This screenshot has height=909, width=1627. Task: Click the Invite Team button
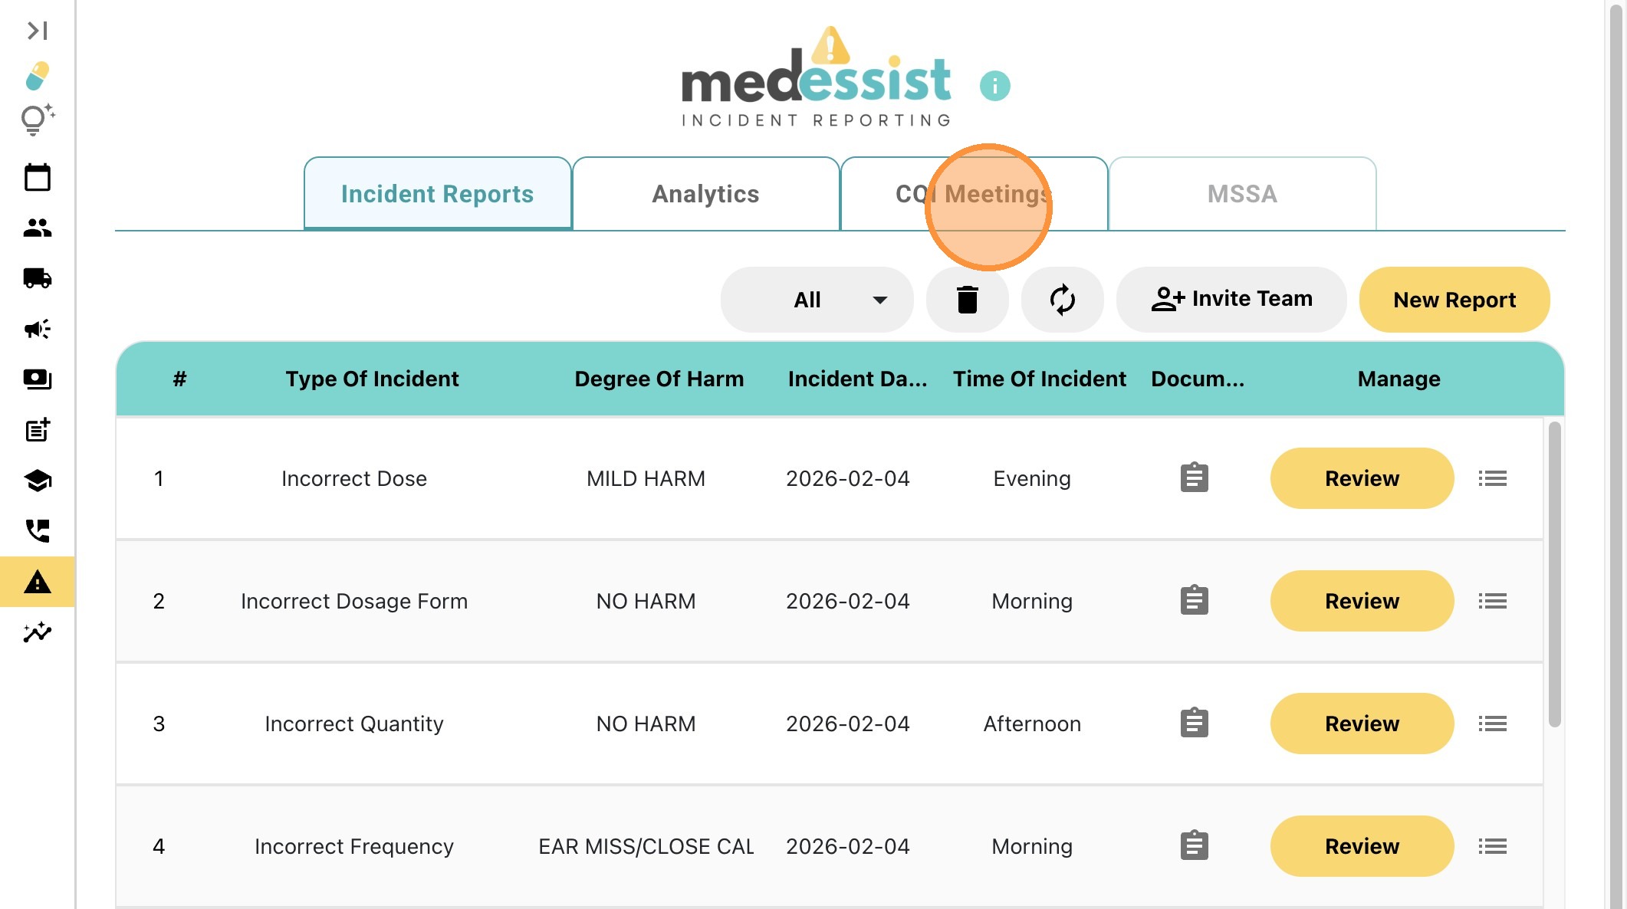click(1231, 300)
